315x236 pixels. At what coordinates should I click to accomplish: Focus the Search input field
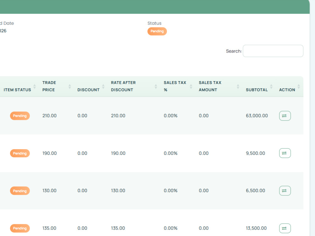(x=273, y=51)
